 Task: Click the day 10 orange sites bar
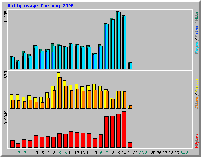coord(66,97)
